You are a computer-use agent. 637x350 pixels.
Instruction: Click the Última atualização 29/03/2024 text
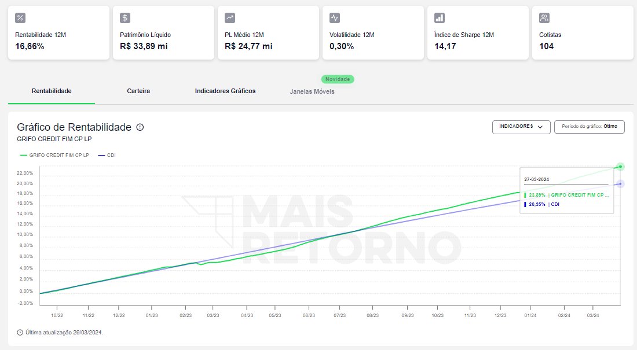coord(64,333)
